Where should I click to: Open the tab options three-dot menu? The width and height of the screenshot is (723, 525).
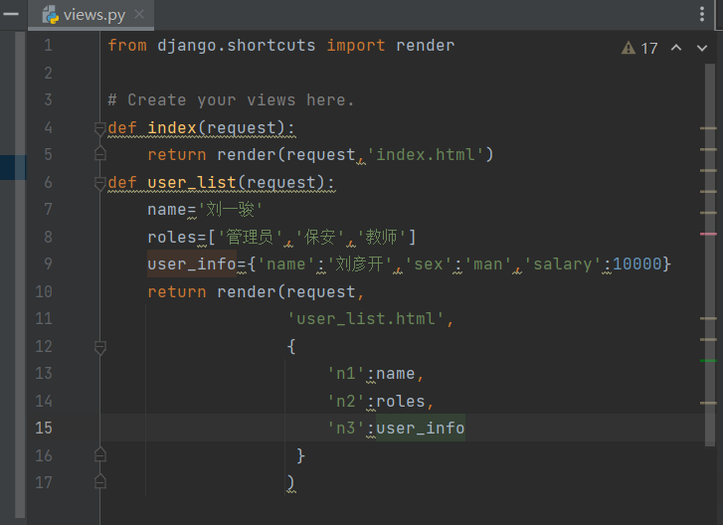(704, 14)
